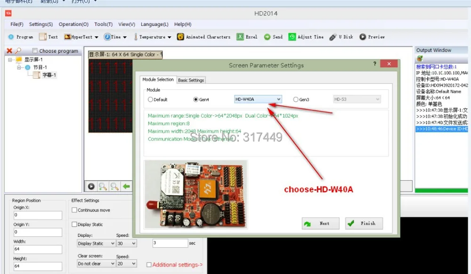Image resolution: width=471 pixels, height=274 pixels.
Task: Click the U Disk icon
Action: [333, 37]
